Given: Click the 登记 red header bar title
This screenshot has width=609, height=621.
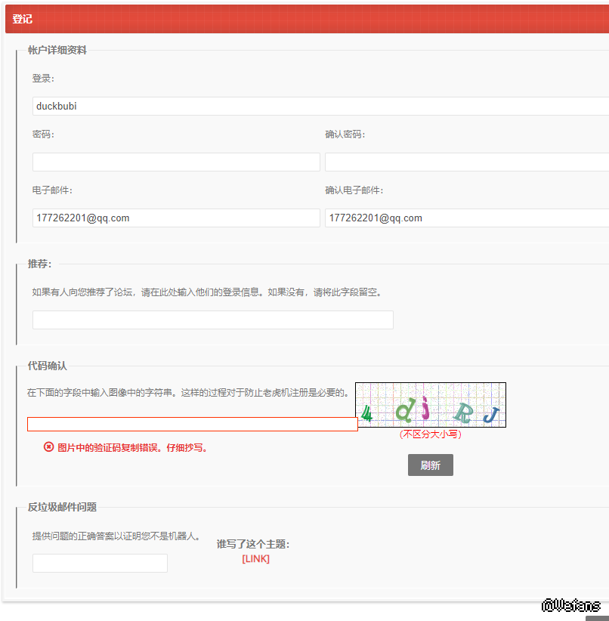Looking at the screenshot, I should tap(23, 19).
